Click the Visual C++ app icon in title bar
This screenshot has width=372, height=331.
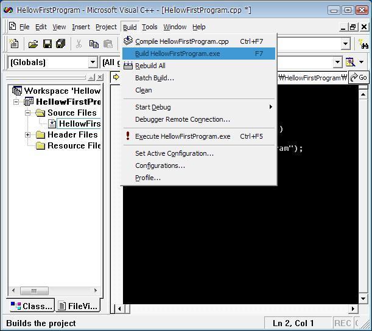point(9,10)
